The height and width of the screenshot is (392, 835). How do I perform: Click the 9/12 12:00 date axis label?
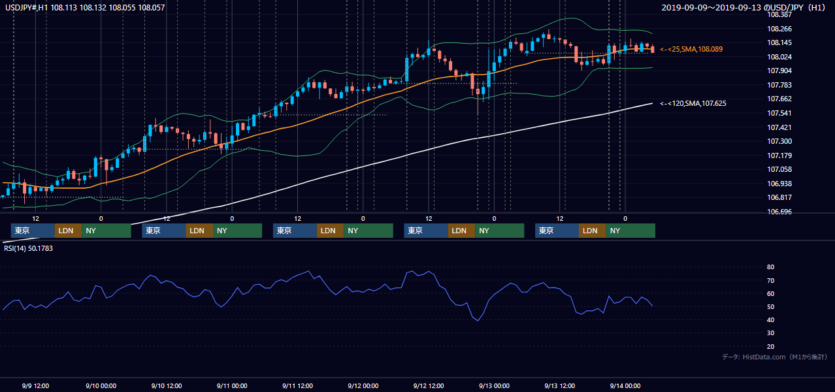(x=429, y=385)
